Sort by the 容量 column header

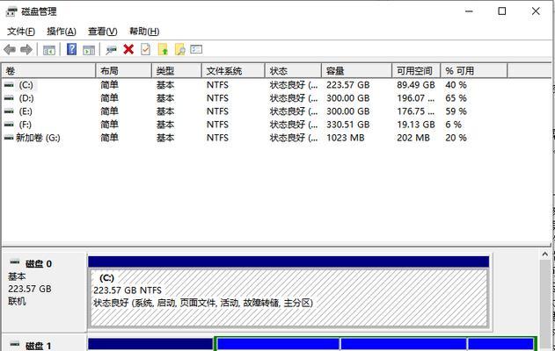(x=357, y=71)
